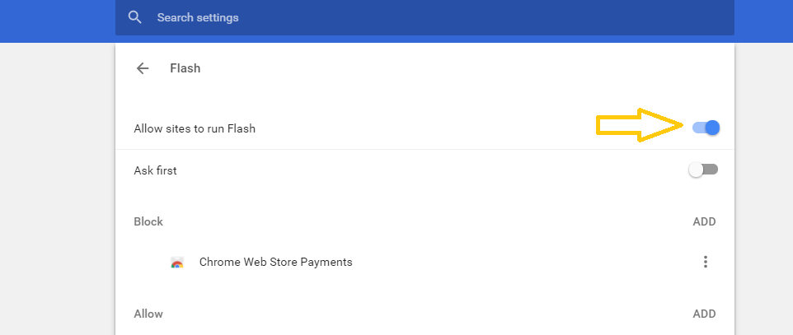Toggle Allow sites to run Flash switch
The height and width of the screenshot is (335, 793).
pyautogui.click(x=706, y=128)
